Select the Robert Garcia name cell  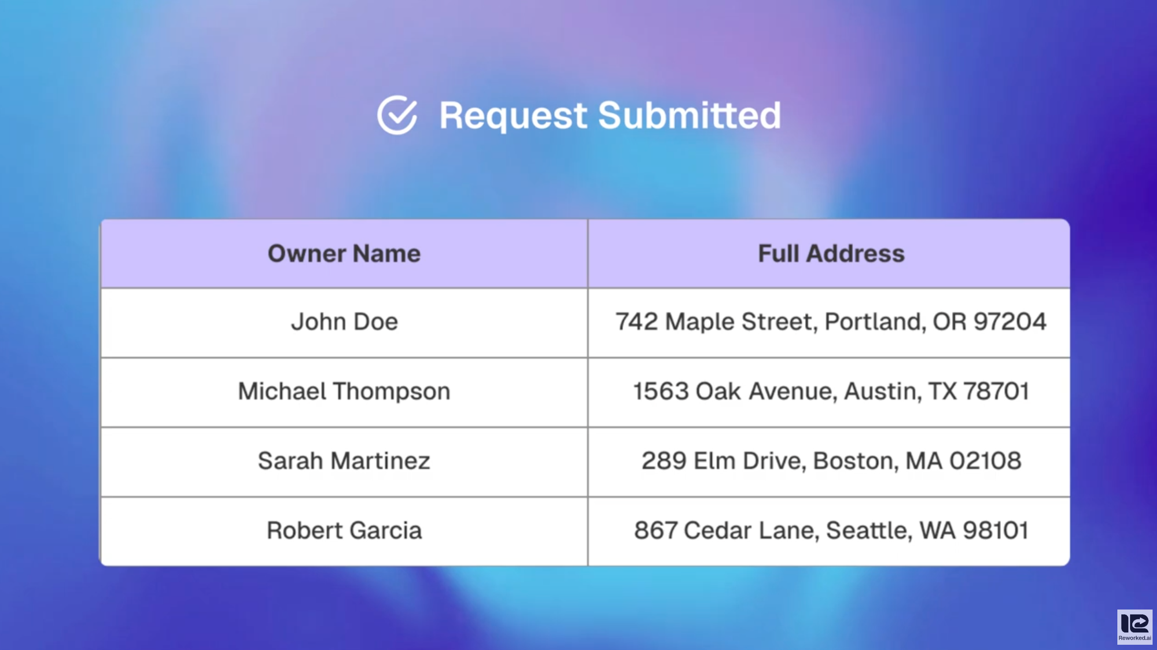[344, 531]
